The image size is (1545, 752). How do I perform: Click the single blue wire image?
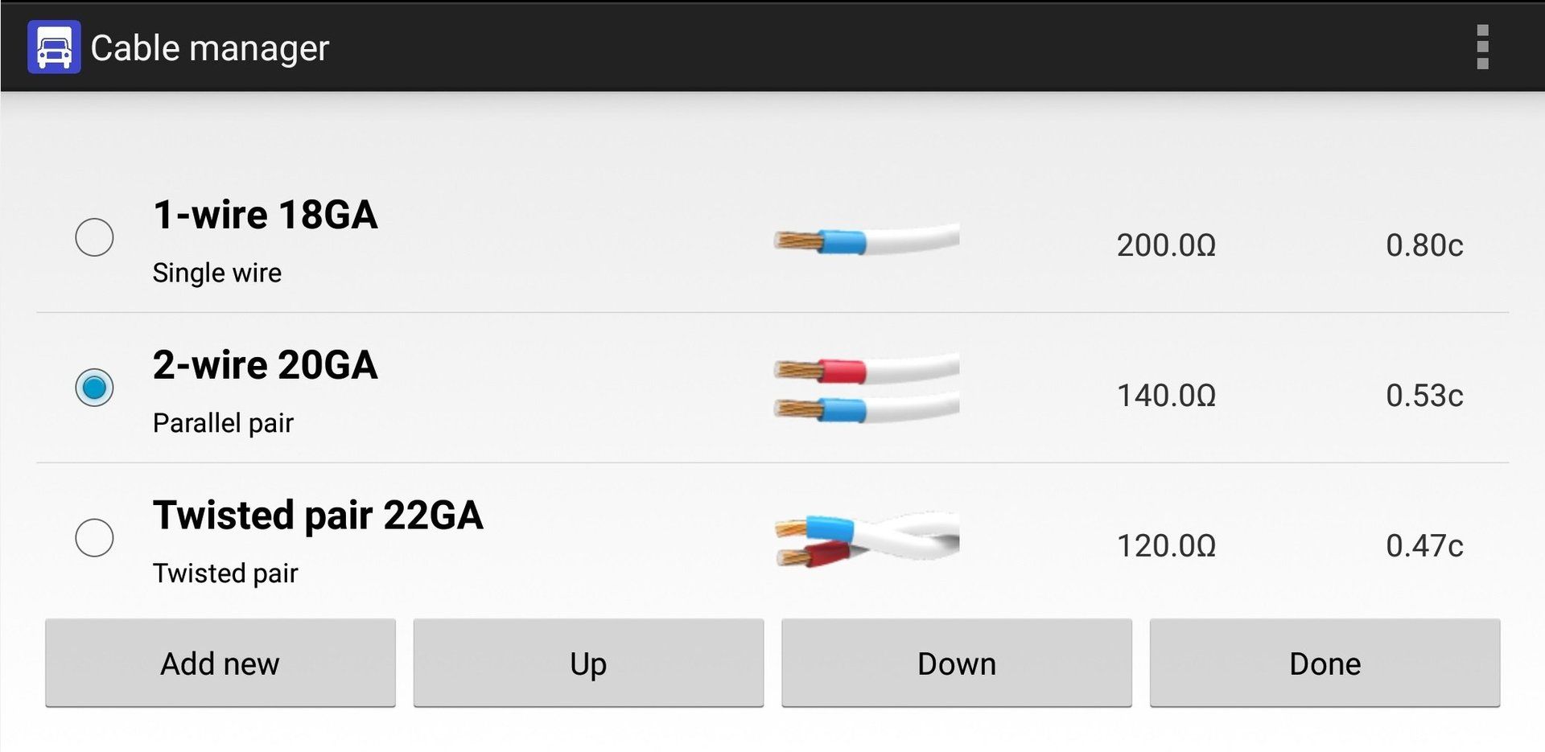click(x=866, y=240)
